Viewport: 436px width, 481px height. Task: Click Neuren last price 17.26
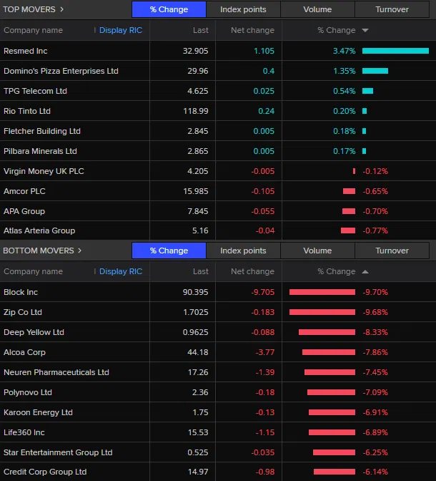[198, 372]
